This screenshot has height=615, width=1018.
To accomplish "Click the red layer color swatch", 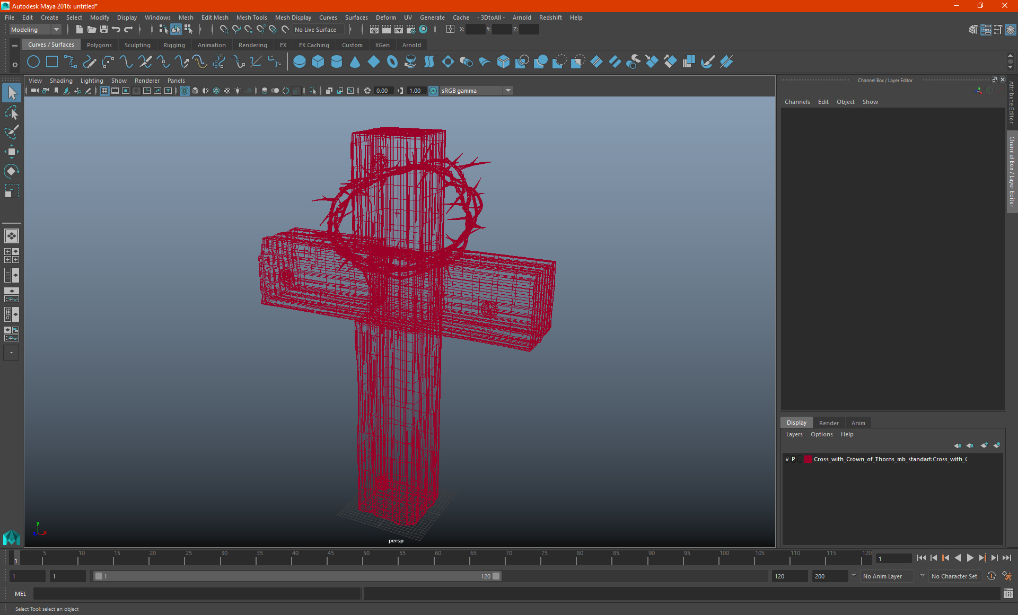I will [808, 460].
